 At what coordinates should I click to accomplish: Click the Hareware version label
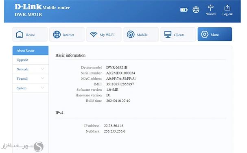[89, 95]
